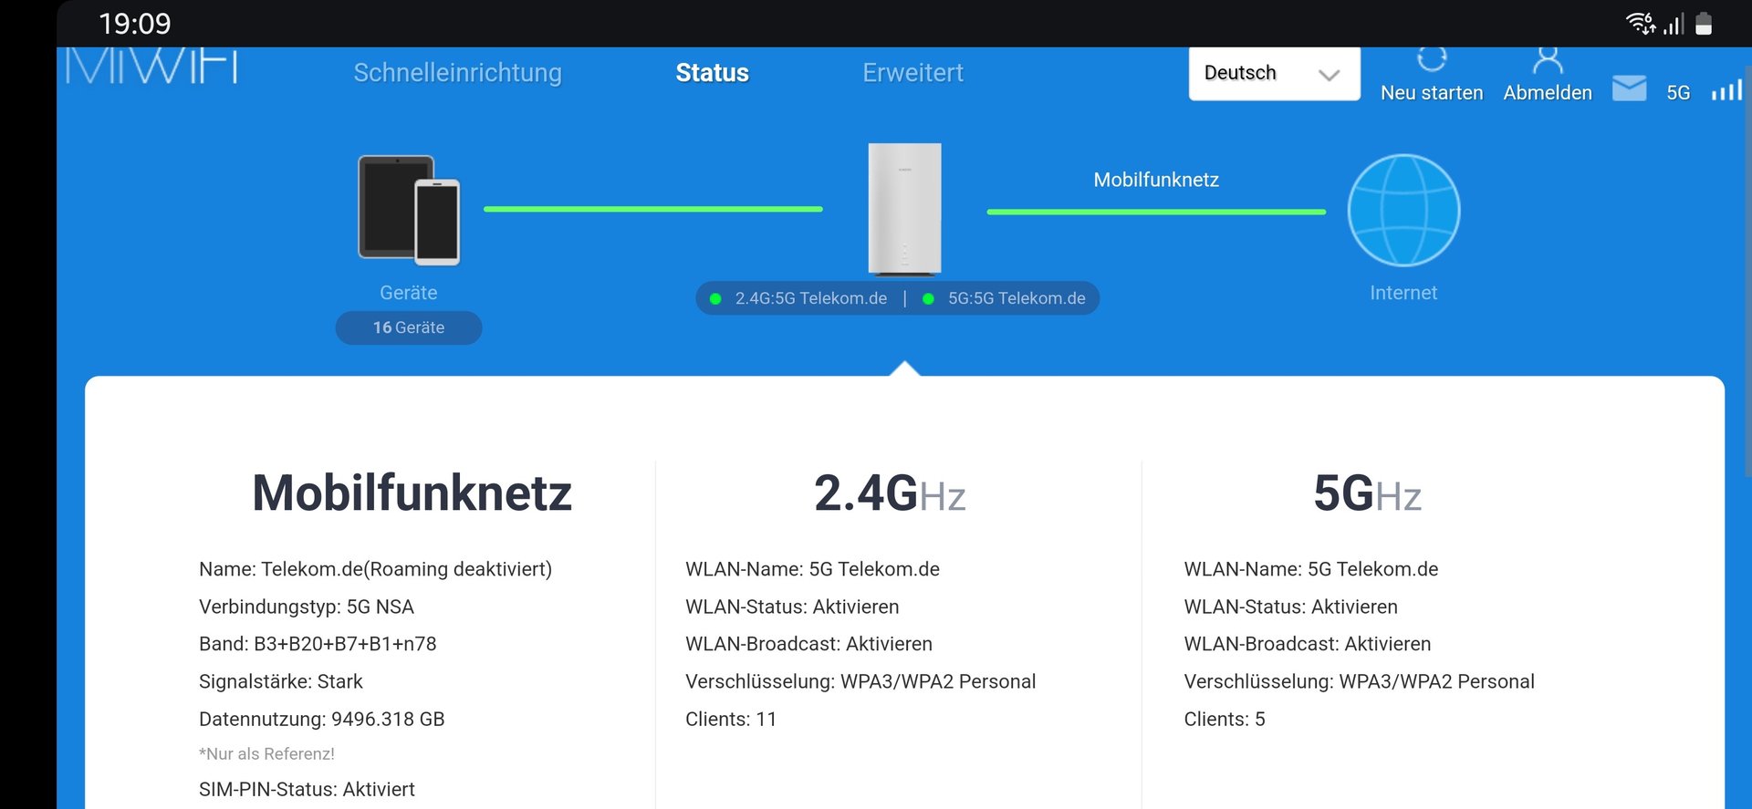
Task: Click the Mobilfunknetz connection line label
Action: [1156, 180]
